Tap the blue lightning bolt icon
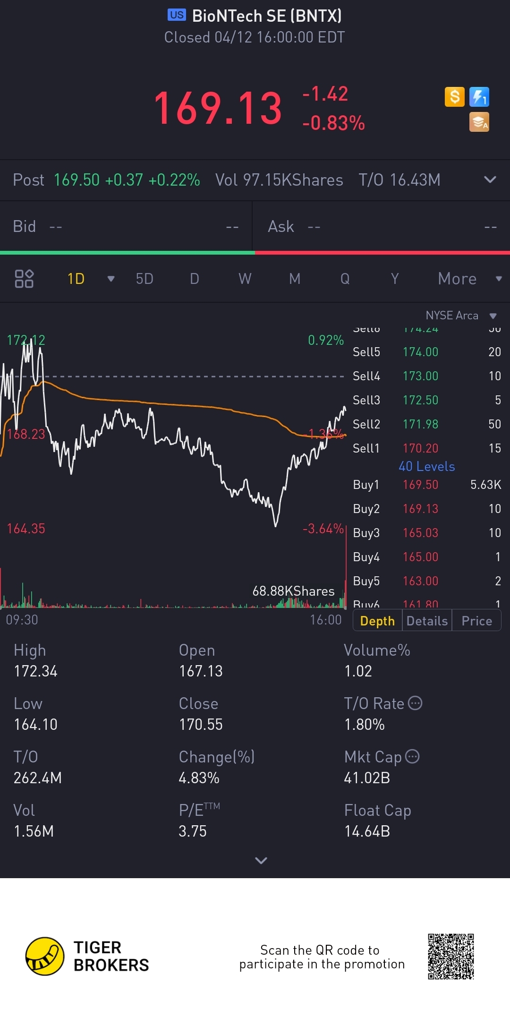Viewport: 510px width, 1035px height. (479, 97)
